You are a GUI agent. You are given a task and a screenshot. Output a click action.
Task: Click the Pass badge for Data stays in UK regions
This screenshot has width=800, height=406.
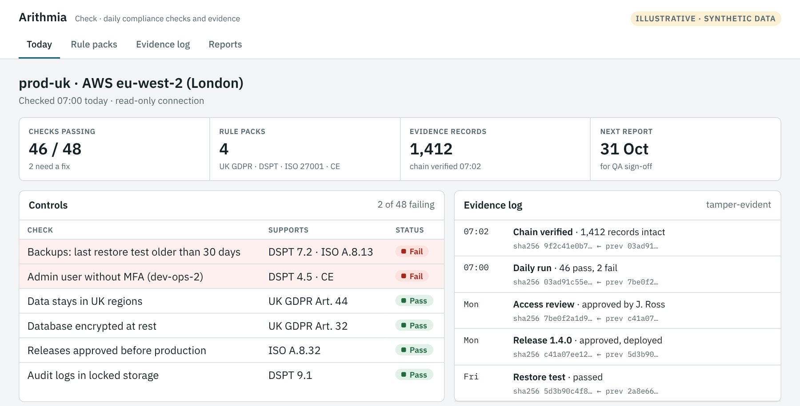pyautogui.click(x=414, y=301)
